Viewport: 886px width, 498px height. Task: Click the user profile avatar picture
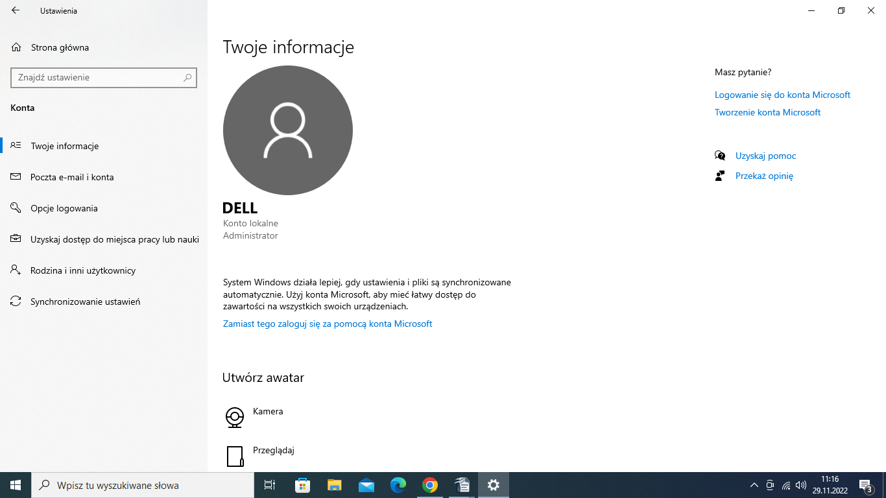(287, 130)
